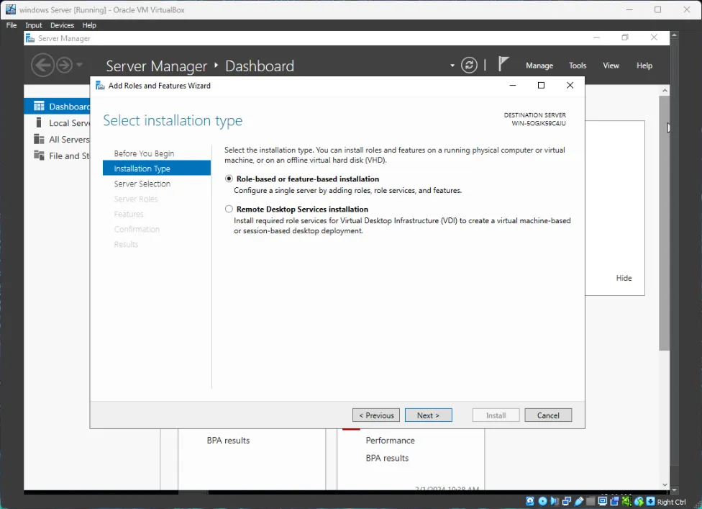Click the VirtualBox window title icon
Screen dimensions: 702x509
pyautogui.click(x=10, y=9)
